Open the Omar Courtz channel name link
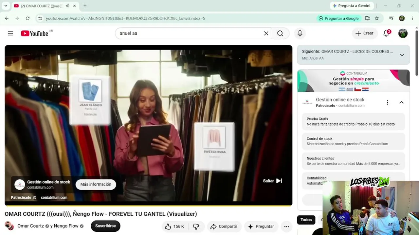Viewport: 419px width, 235px height. click(31, 226)
